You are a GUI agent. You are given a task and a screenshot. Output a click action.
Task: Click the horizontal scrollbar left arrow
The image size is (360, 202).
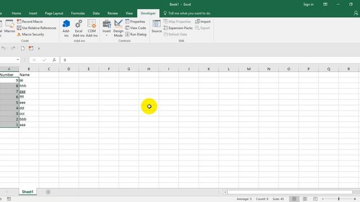225,192
